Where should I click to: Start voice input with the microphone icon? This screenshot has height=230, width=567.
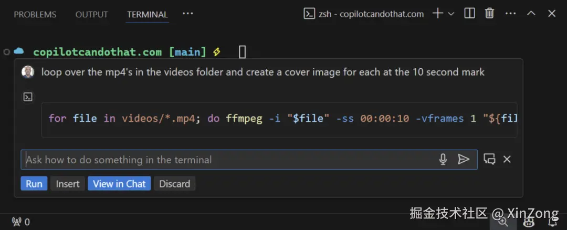(443, 160)
